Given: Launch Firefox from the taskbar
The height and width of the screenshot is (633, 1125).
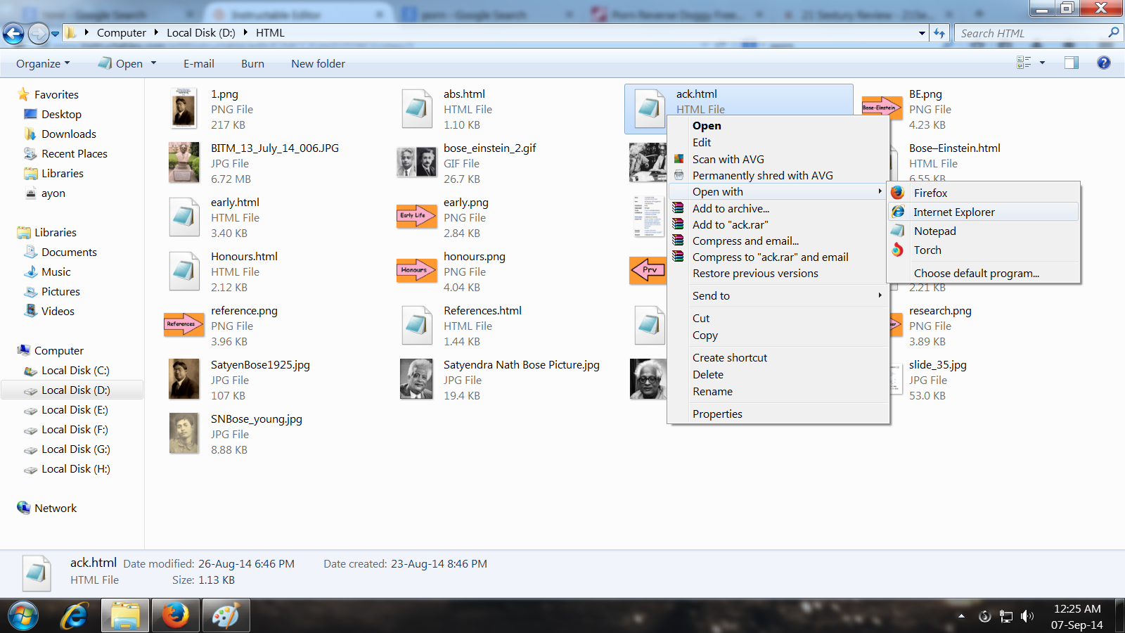Looking at the screenshot, I should [x=176, y=616].
